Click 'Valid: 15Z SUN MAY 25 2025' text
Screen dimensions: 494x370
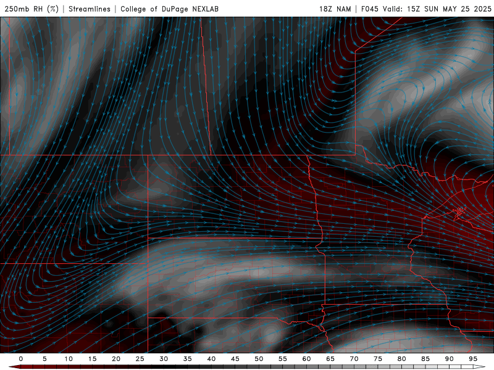click(x=437, y=9)
